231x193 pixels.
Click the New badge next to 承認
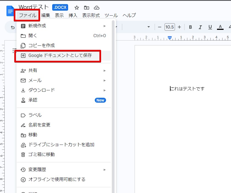100,100
